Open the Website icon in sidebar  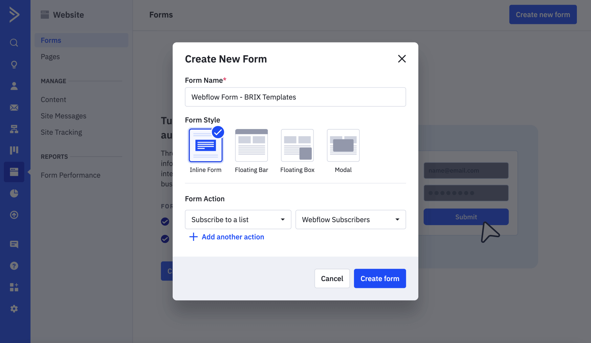(14, 172)
